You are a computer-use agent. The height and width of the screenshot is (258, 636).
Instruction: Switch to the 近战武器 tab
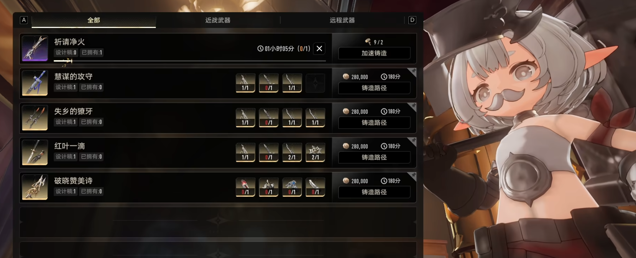coord(218,20)
